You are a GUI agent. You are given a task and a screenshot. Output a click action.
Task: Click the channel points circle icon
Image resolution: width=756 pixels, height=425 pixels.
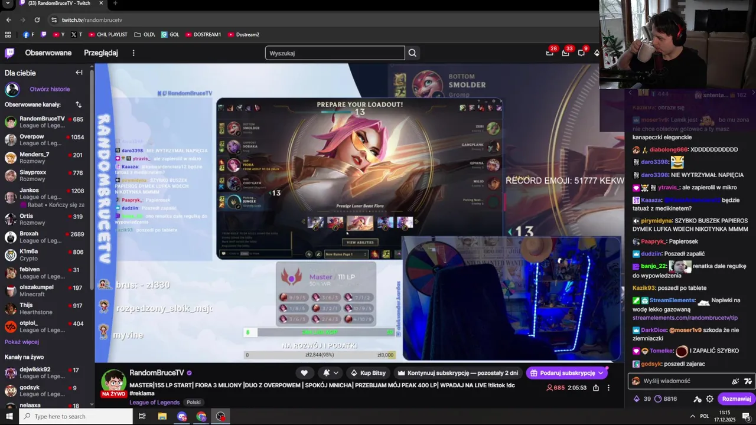pos(658,398)
